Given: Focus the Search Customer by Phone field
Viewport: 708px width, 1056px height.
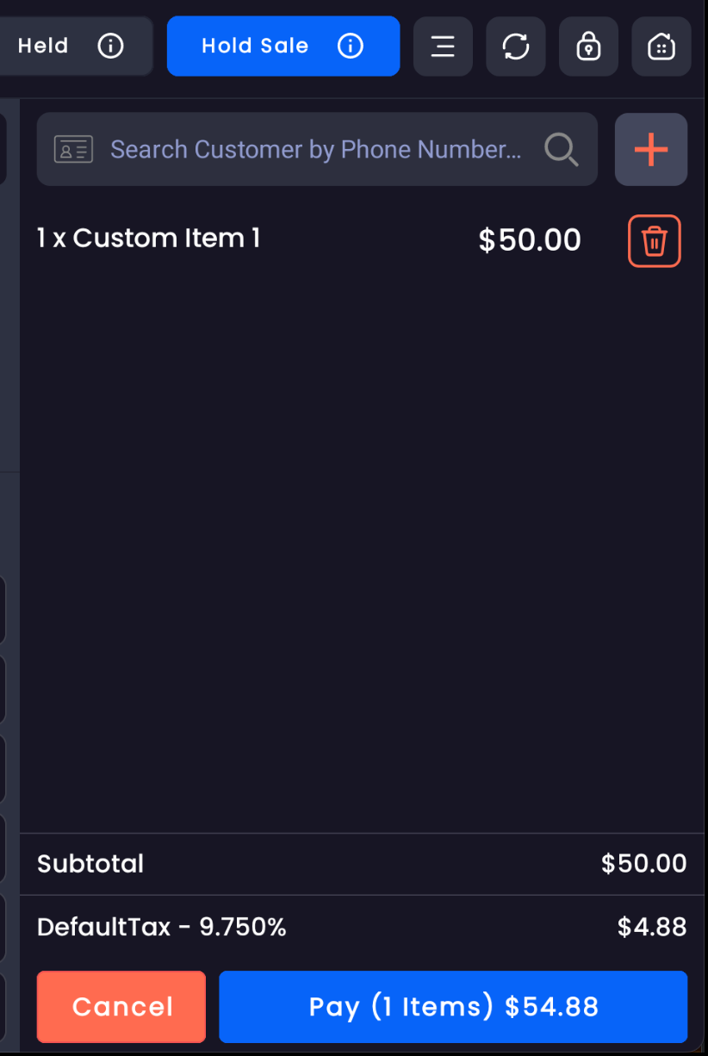Looking at the screenshot, I should (x=315, y=150).
